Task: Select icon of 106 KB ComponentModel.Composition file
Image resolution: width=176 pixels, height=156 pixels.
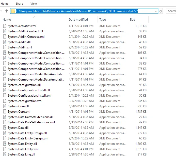Action: tap(5, 53)
